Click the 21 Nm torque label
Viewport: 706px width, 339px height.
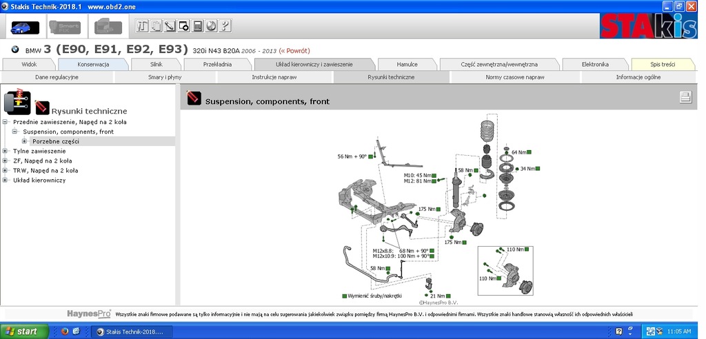(437, 296)
